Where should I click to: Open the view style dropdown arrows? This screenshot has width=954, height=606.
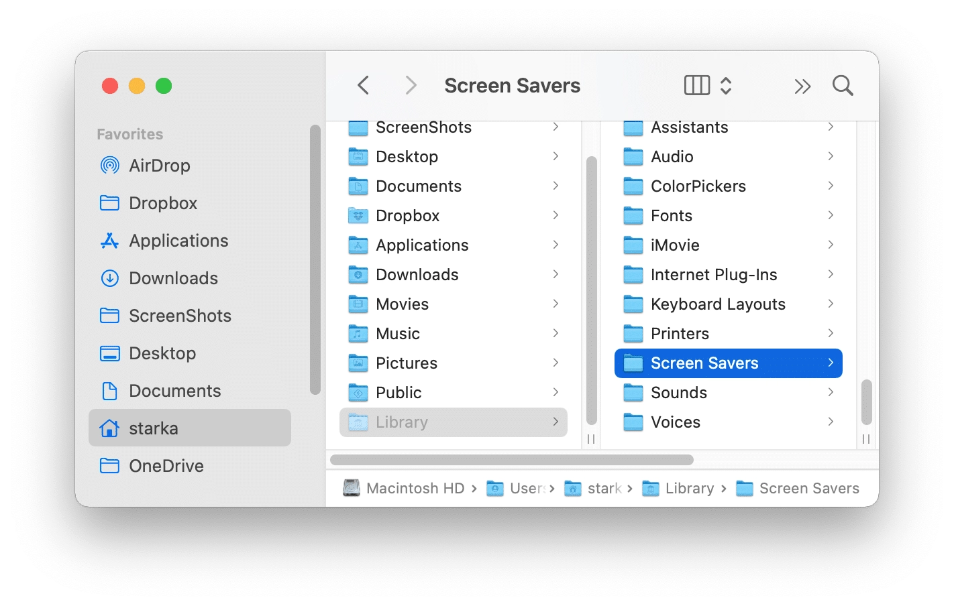coord(726,85)
